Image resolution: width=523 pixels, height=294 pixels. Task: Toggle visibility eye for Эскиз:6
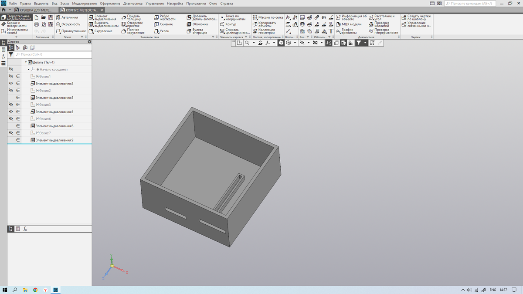[x=11, y=118]
